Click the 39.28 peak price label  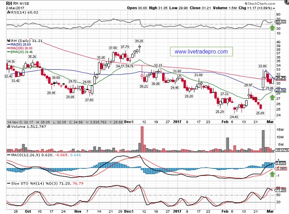click(139, 41)
